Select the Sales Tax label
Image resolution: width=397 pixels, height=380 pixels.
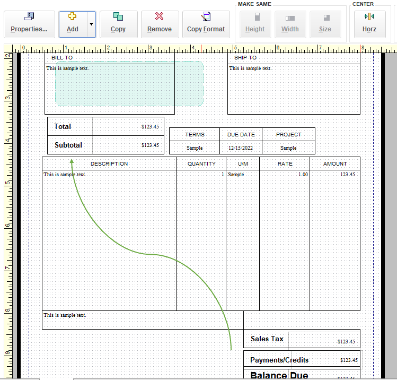point(267,339)
